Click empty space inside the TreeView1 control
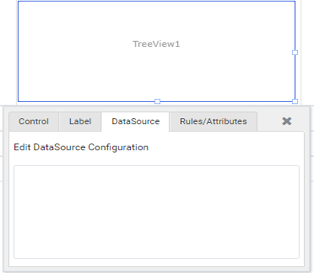The width and height of the screenshot is (314, 273). [80, 76]
